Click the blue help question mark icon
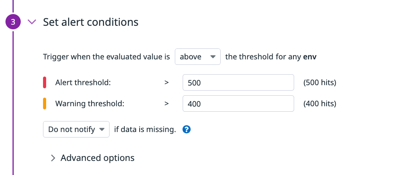Screen dimensions: 406x175 click(187, 129)
